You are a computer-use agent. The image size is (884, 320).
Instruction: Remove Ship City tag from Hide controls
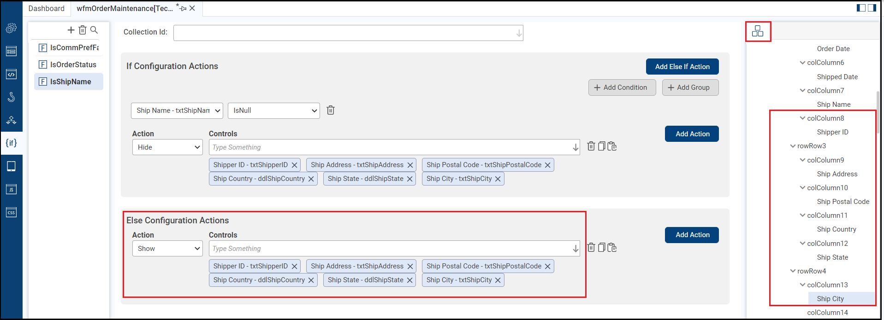[x=498, y=179]
